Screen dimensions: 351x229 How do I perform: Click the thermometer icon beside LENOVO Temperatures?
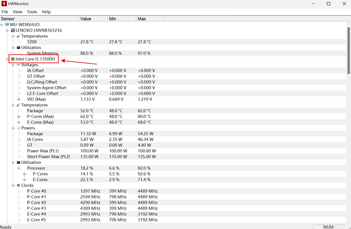[x=18, y=36]
